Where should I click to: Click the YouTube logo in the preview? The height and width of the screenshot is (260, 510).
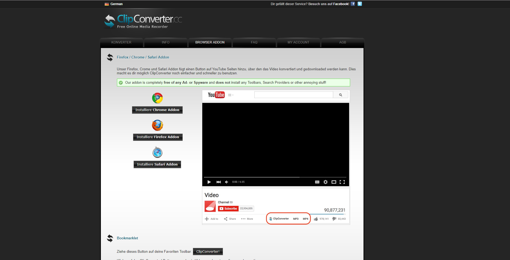pyautogui.click(x=216, y=95)
